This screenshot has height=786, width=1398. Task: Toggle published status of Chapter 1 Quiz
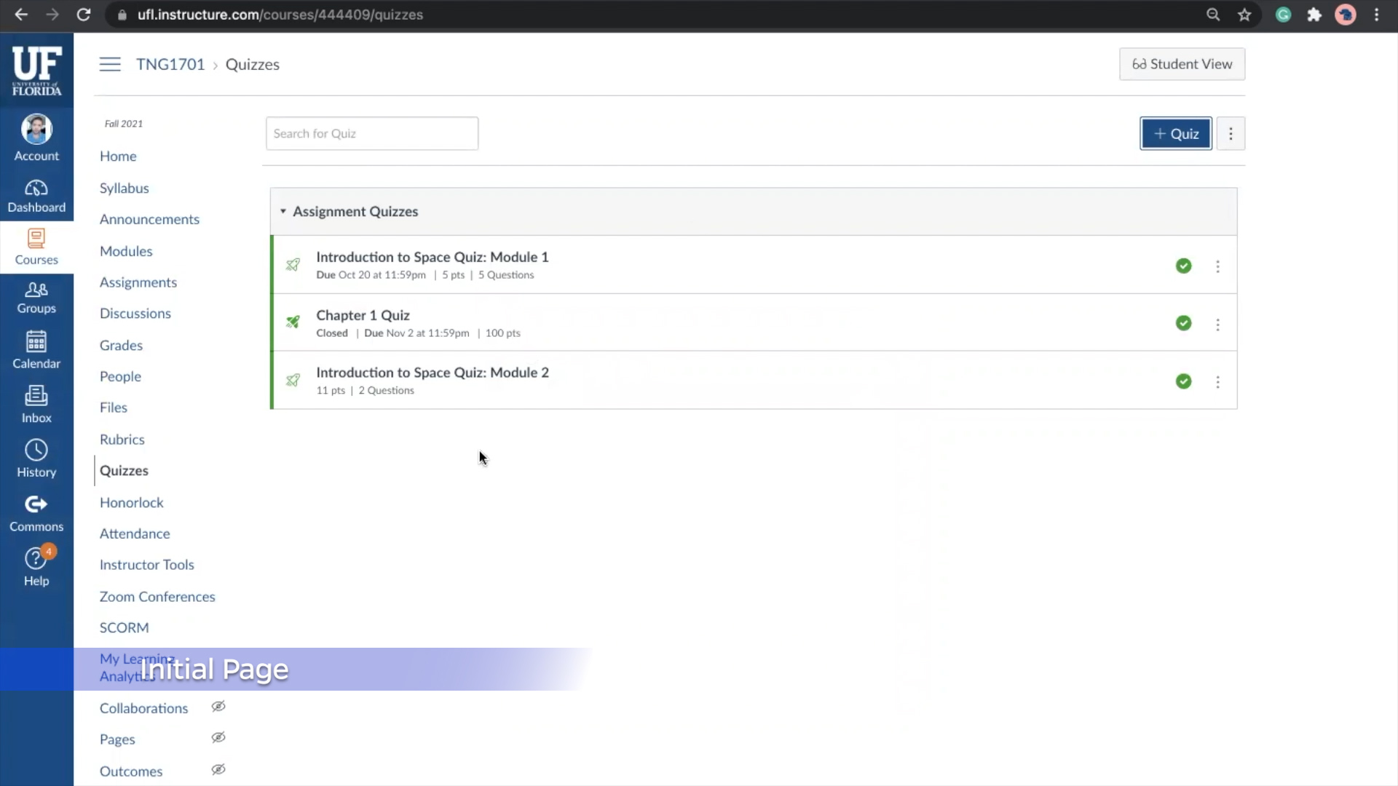(1183, 323)
